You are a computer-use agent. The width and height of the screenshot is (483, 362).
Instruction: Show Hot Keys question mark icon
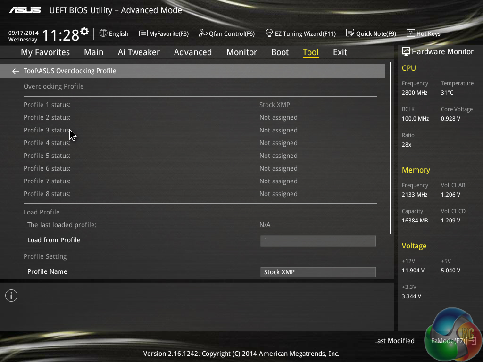click(x=411, y=33)
